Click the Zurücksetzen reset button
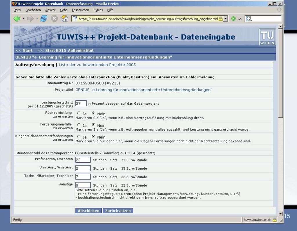The image size is (297, 231). pos(118,211)
